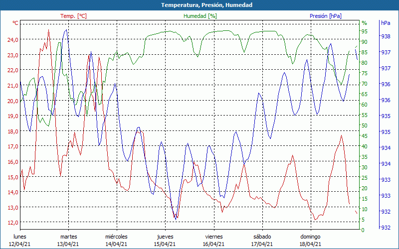Click the 0 humidity axis value
Screen dimensions: 399x249
click(x=363, y=230)
